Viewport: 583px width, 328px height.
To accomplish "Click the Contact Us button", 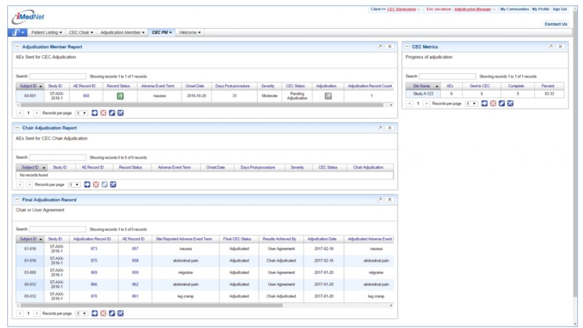I will pyautogui.click(x=556, y=24).
